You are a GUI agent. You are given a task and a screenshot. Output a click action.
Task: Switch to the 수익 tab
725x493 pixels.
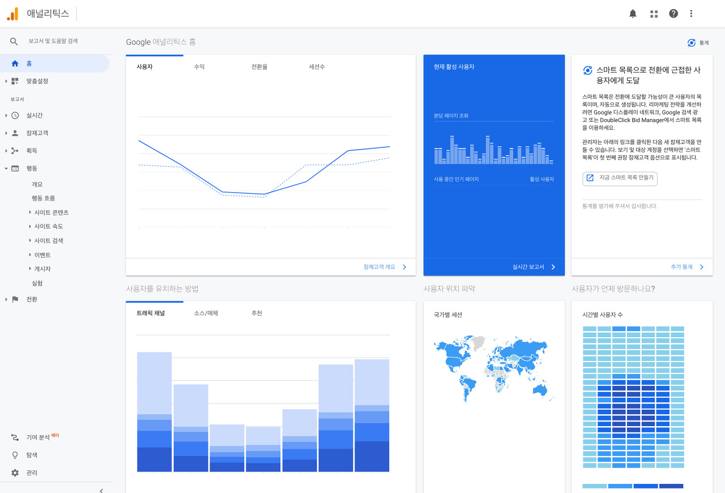tap(199, 67)
